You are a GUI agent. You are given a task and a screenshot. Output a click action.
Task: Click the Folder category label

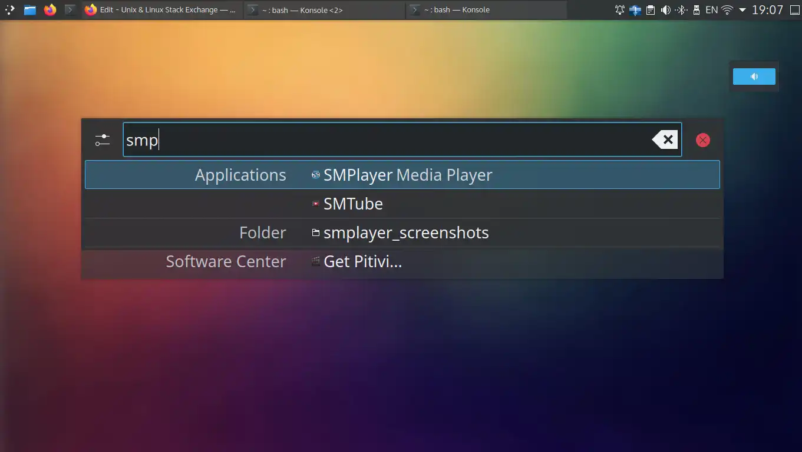tap(263, 232)
